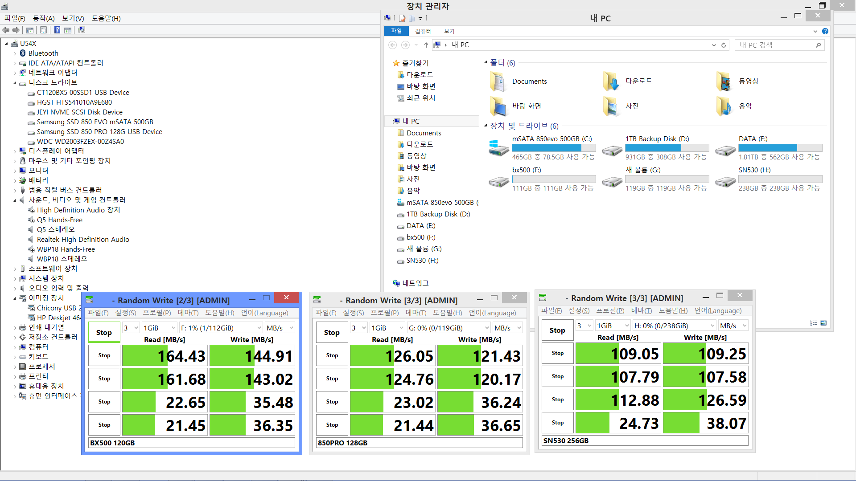Click the search magnifier icon in Explorer
856x481 pixels.
tap(818, 45)
